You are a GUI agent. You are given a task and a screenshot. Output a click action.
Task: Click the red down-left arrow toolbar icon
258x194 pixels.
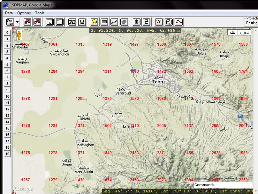click(27, 22)
